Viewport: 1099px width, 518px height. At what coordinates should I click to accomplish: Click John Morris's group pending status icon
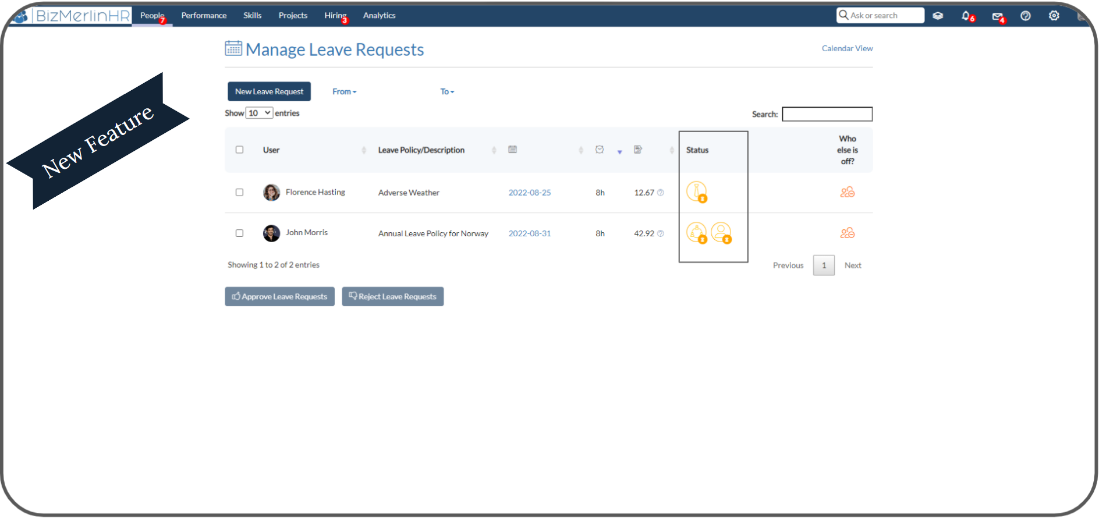coord(697,233)
